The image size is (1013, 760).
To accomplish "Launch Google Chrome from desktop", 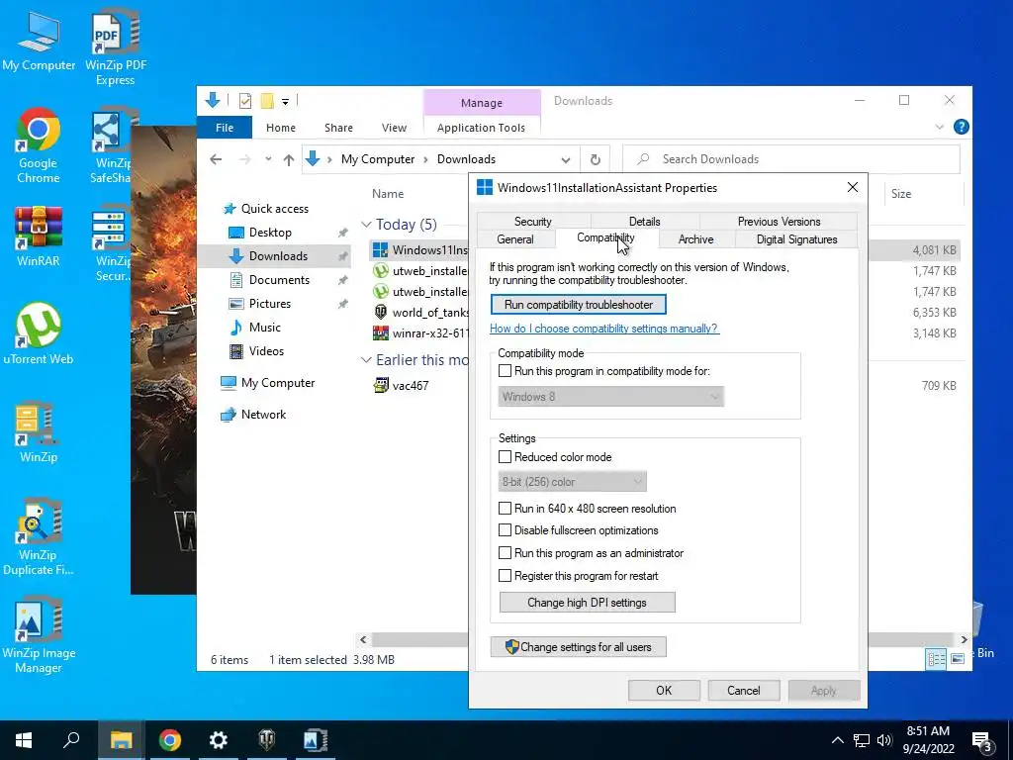I will pos(39,145).
